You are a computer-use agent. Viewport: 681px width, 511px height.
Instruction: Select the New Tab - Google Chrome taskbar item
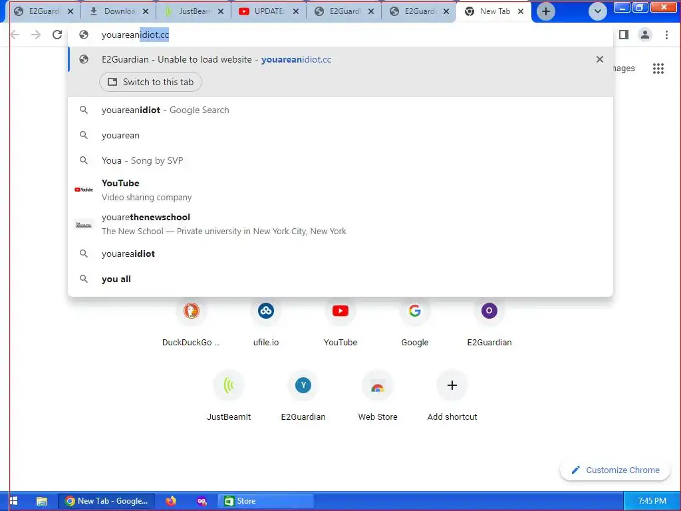[x=106, y=501]
